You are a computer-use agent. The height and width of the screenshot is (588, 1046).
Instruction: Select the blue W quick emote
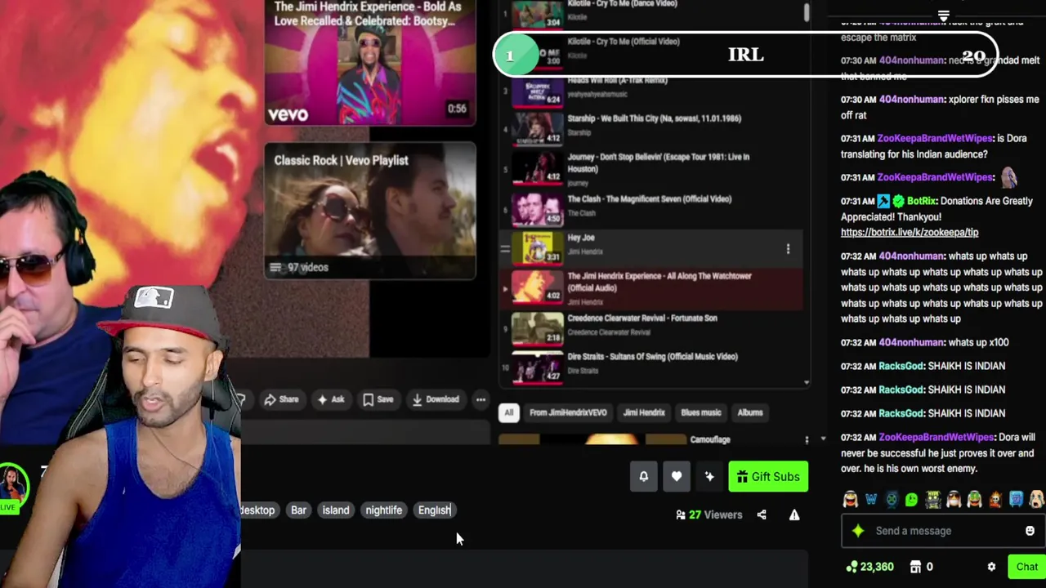(x=871, y=500)
